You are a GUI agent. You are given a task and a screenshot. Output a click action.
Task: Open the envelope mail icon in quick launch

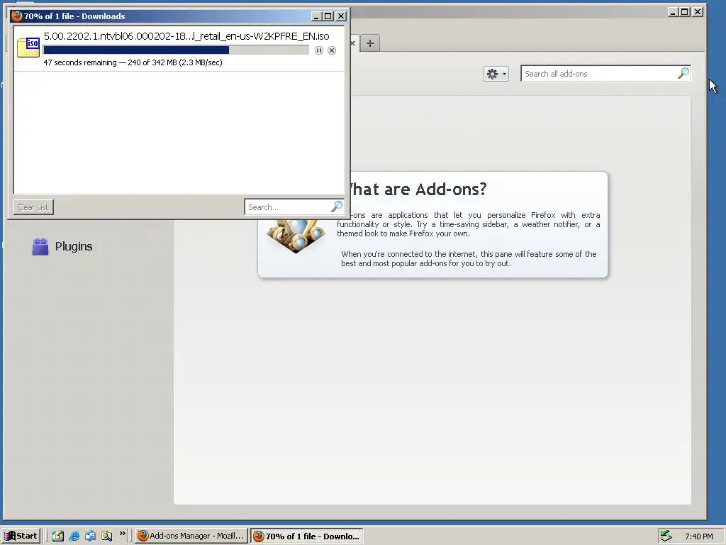90,536
